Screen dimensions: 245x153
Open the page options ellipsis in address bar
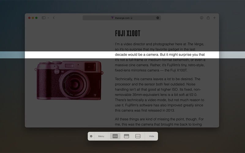158,18
